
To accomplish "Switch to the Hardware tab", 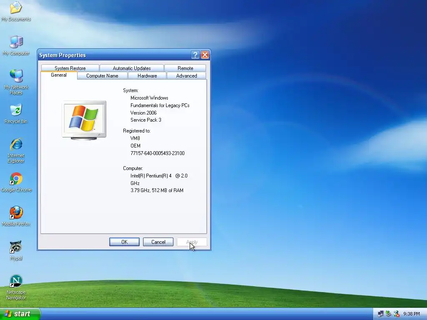I will (x=147, y=76).
